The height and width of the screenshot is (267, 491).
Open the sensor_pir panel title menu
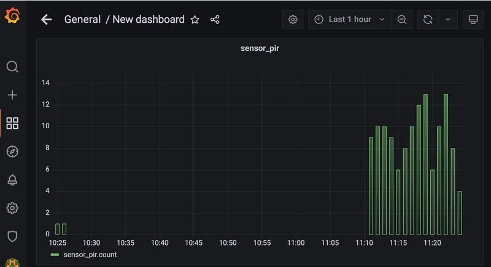point(260,48)
